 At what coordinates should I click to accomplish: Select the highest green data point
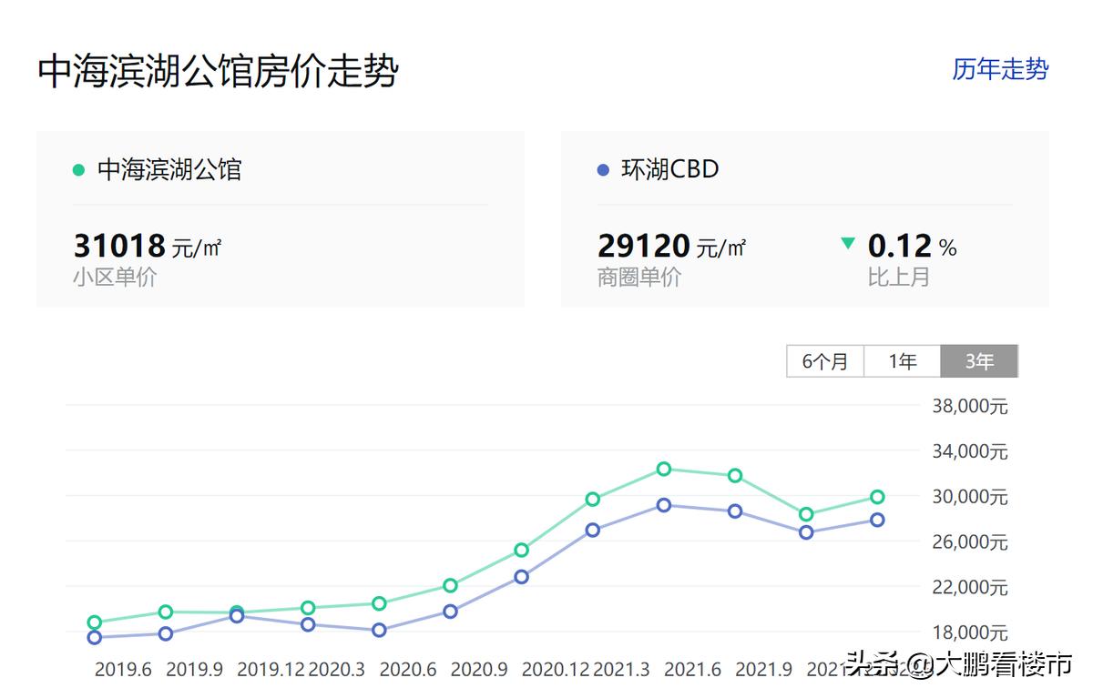pyautogui.click(x=664, y=469)
